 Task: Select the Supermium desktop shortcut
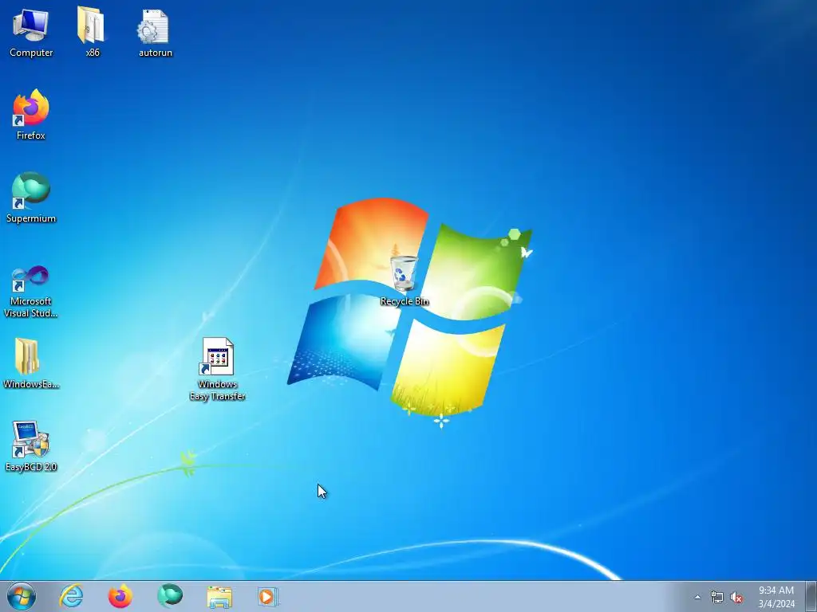pyautogui.click(x=31, y=198)
